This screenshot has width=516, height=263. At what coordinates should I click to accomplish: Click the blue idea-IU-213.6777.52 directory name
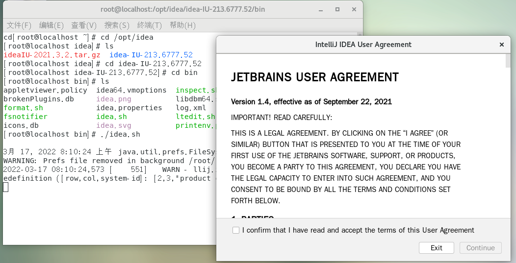151,55
